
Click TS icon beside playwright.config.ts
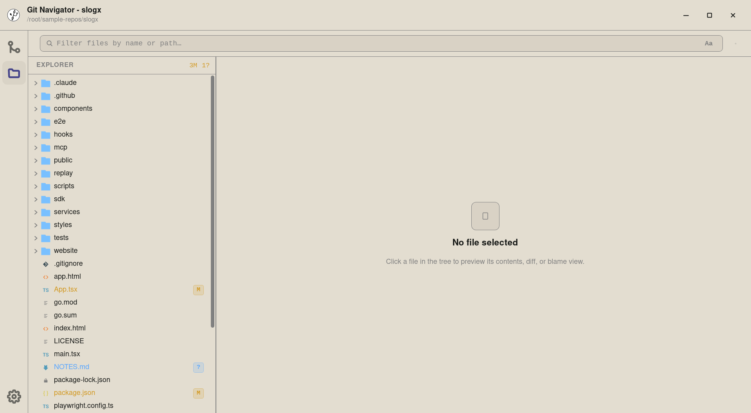(46, 406)
